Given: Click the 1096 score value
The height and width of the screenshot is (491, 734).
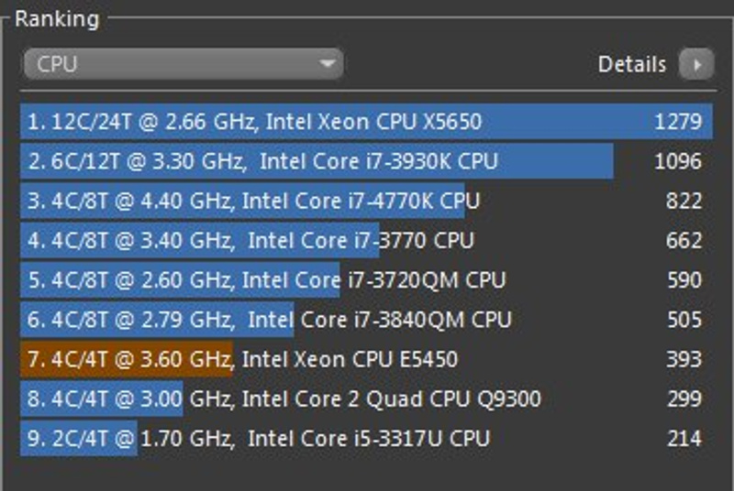Looking at the screenshot, I should (678, 161).
